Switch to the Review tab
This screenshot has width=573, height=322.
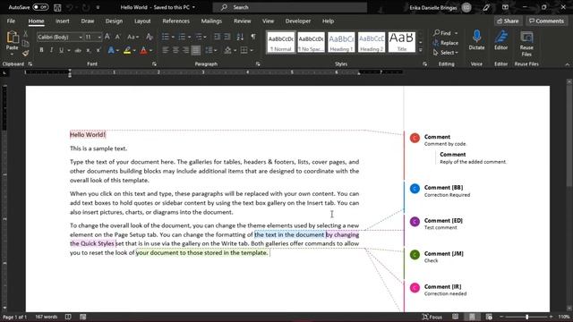(243, 21)
